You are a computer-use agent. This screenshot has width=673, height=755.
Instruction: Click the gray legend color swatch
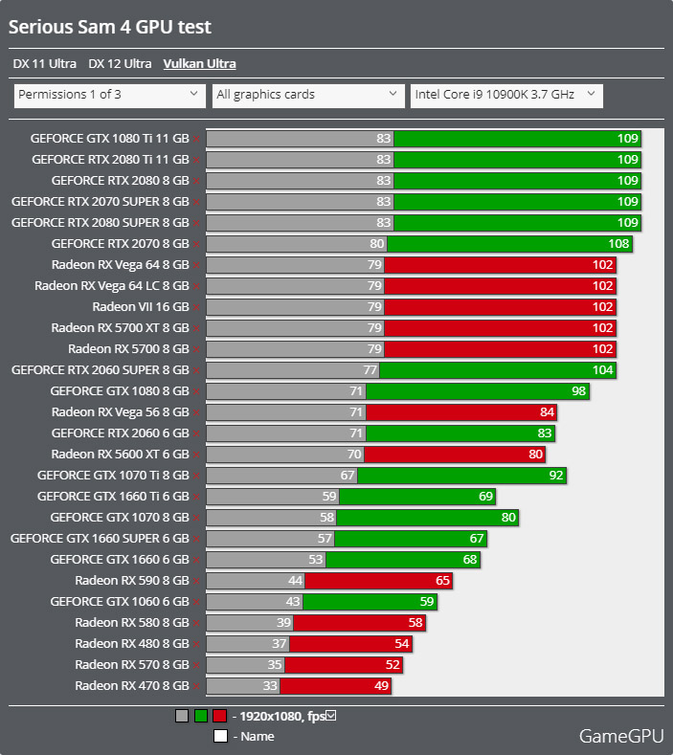coord(182,716)
